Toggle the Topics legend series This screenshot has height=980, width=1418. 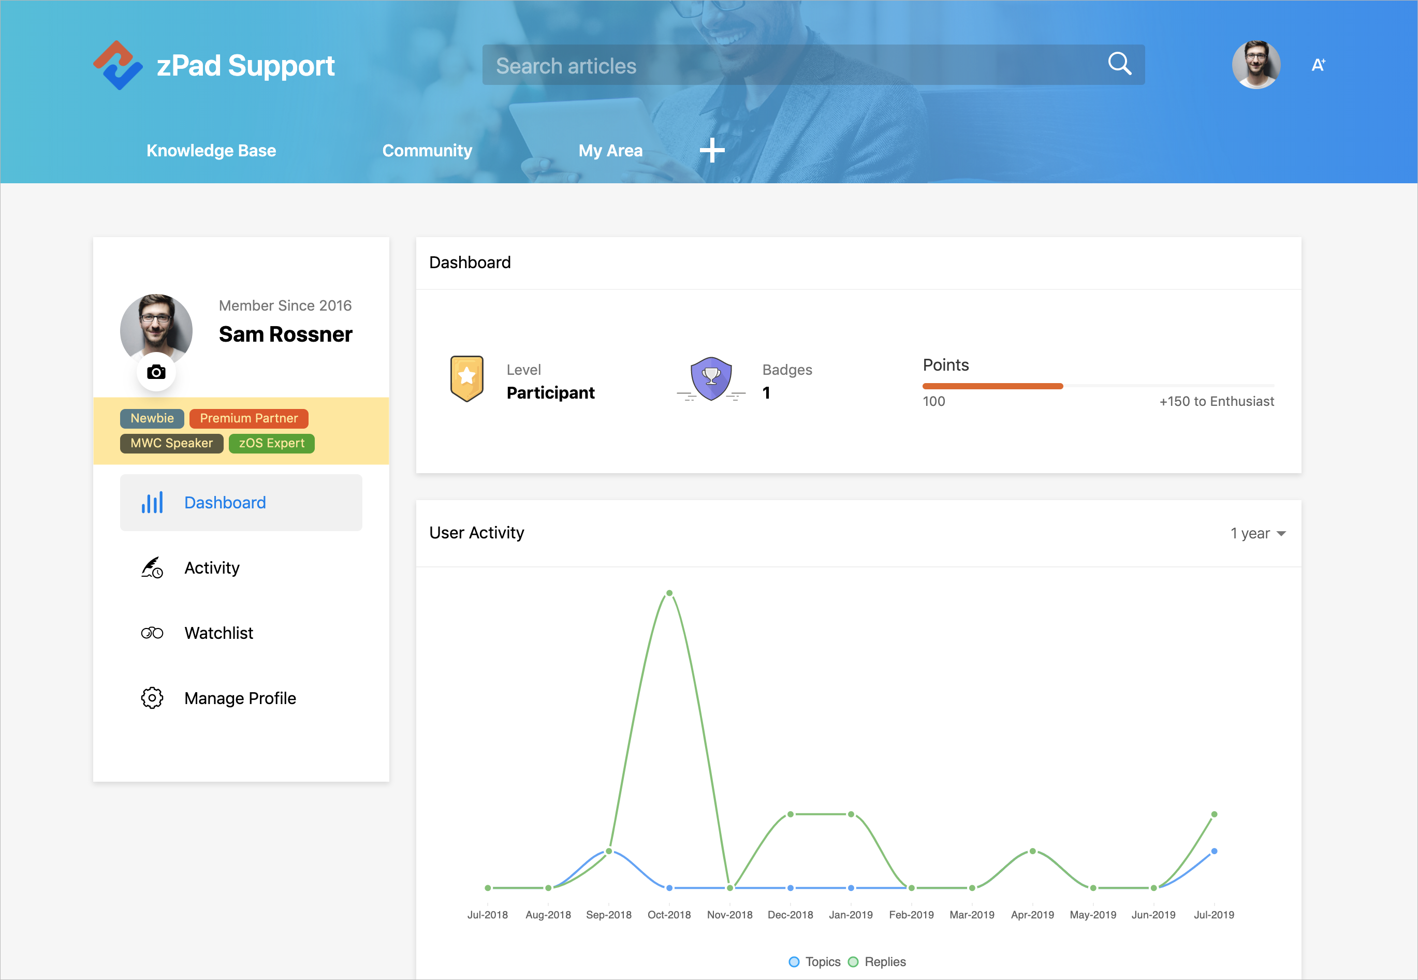coord(814,961)
